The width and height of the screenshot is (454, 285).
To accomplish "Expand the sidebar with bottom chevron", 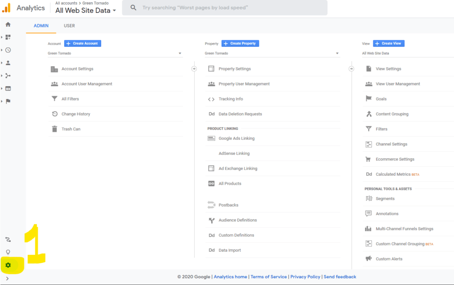I will coord(7,279).
